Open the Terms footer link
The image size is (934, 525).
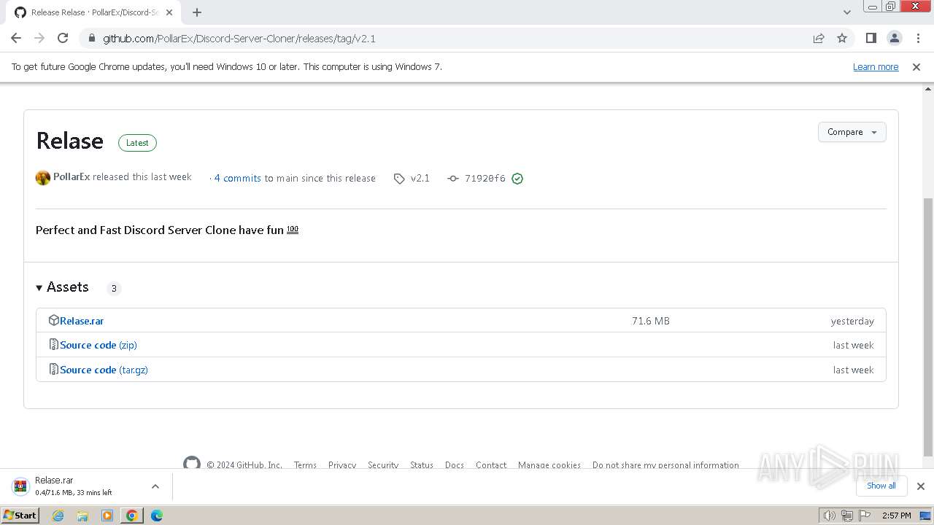click(x=305, y=465)
